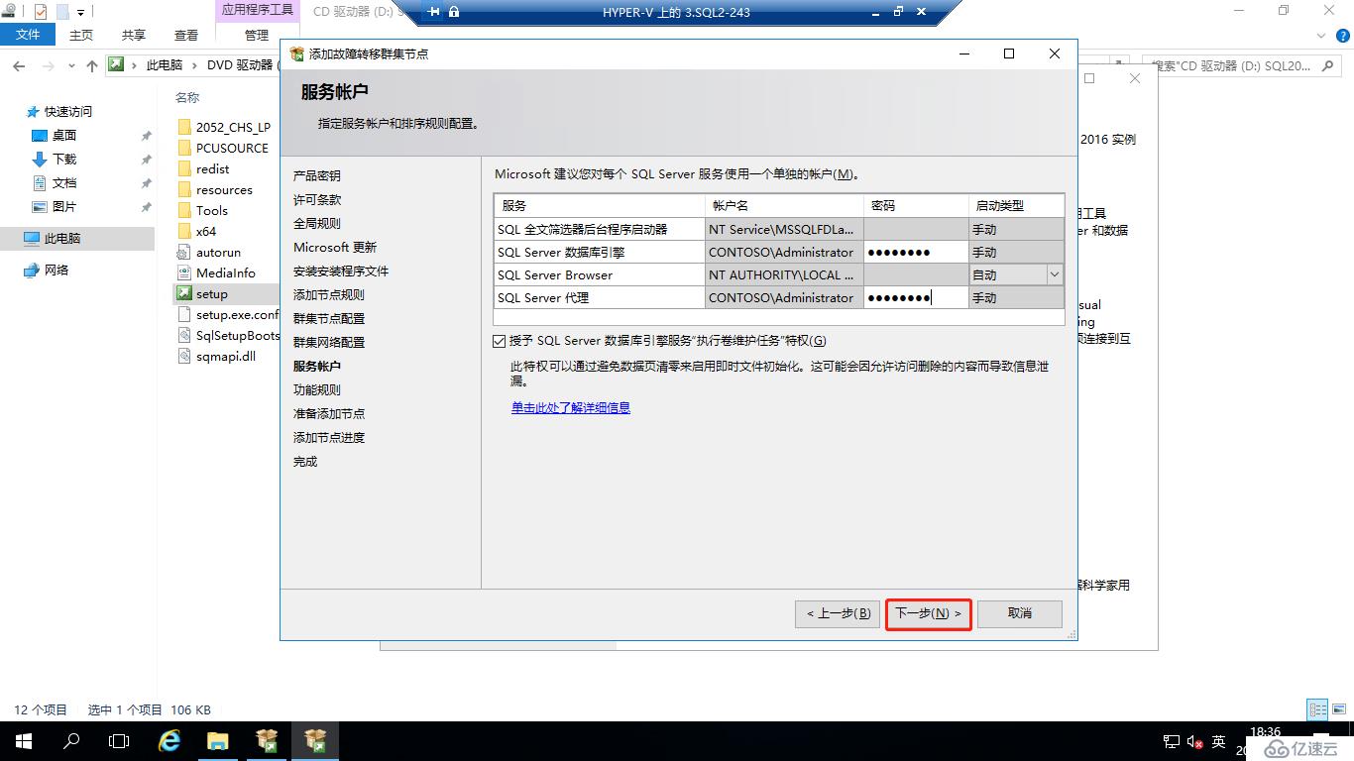Click 产品密钥 wizard step

(x=317, y=175)
